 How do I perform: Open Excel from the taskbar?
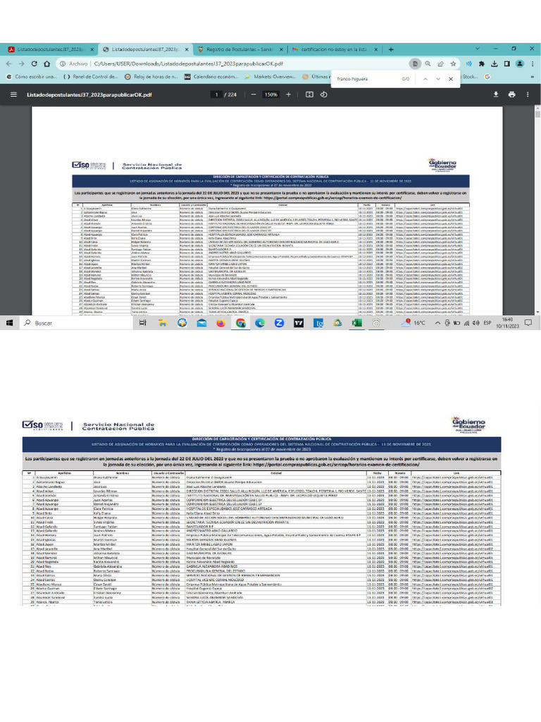click(357, 323)
